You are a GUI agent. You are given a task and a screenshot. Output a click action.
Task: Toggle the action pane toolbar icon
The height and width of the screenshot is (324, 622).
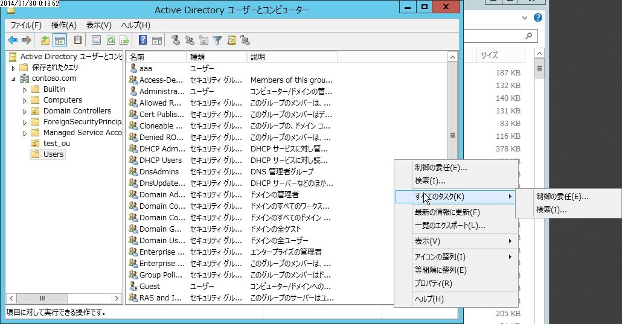click(x=157, y=40)
